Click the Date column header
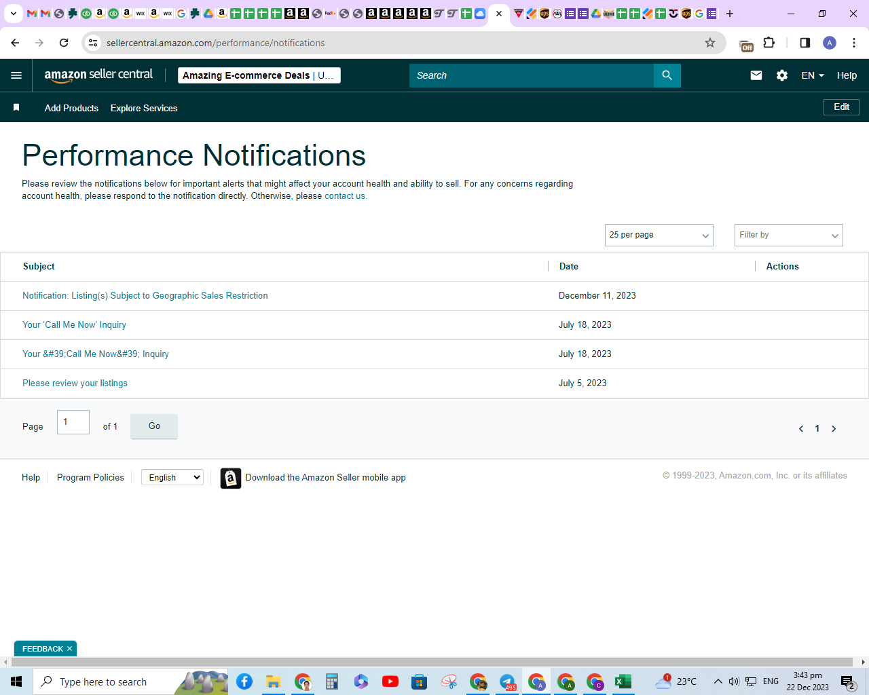869x695 pixels. click(x=569, y=266)
